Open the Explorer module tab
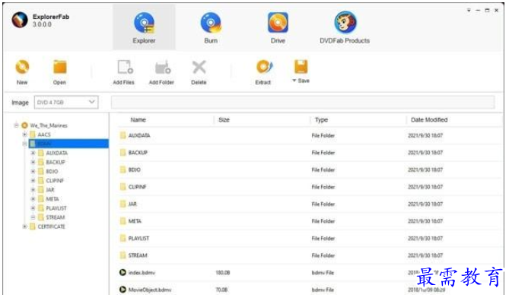The height and width of the screenshot is (301, 509). click(144, 27)
